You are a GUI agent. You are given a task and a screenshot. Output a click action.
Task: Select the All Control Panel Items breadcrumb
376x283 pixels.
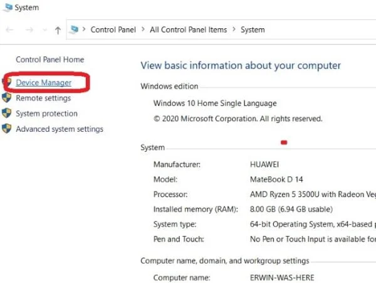(x=187, y=29)
